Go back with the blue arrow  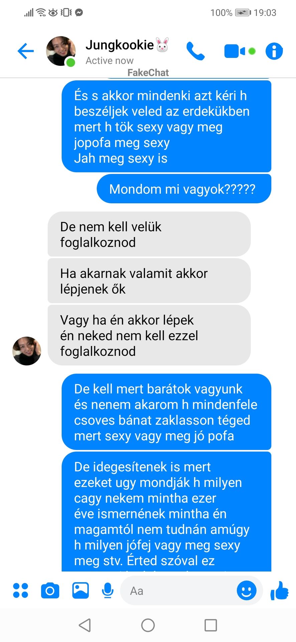(26, 51)
